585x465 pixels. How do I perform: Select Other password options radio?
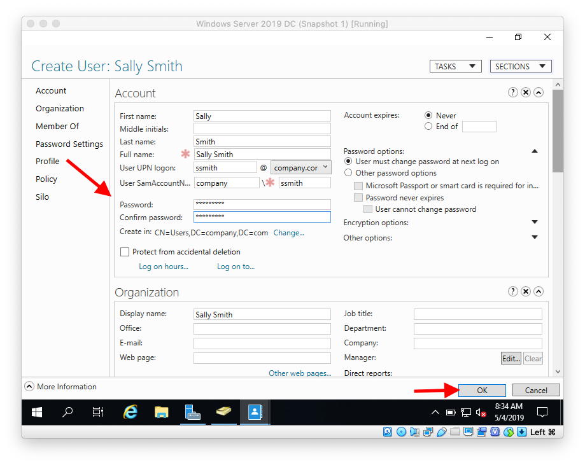[348, 172]
